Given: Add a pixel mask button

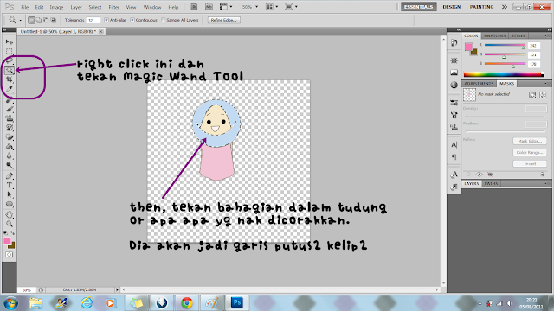Looking at the screenshot, I should tap(532, 95).
